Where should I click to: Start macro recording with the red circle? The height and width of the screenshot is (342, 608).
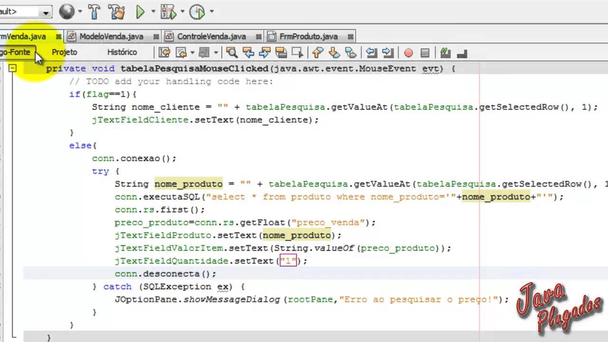click(408, 53)
